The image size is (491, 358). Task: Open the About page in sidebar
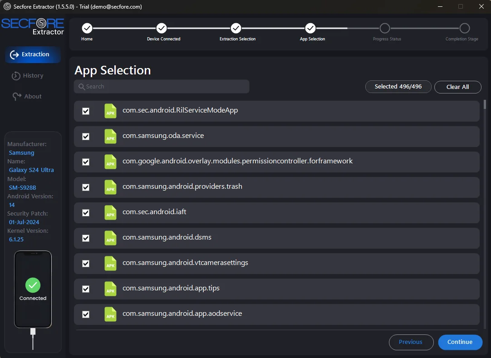coord(33,97)
